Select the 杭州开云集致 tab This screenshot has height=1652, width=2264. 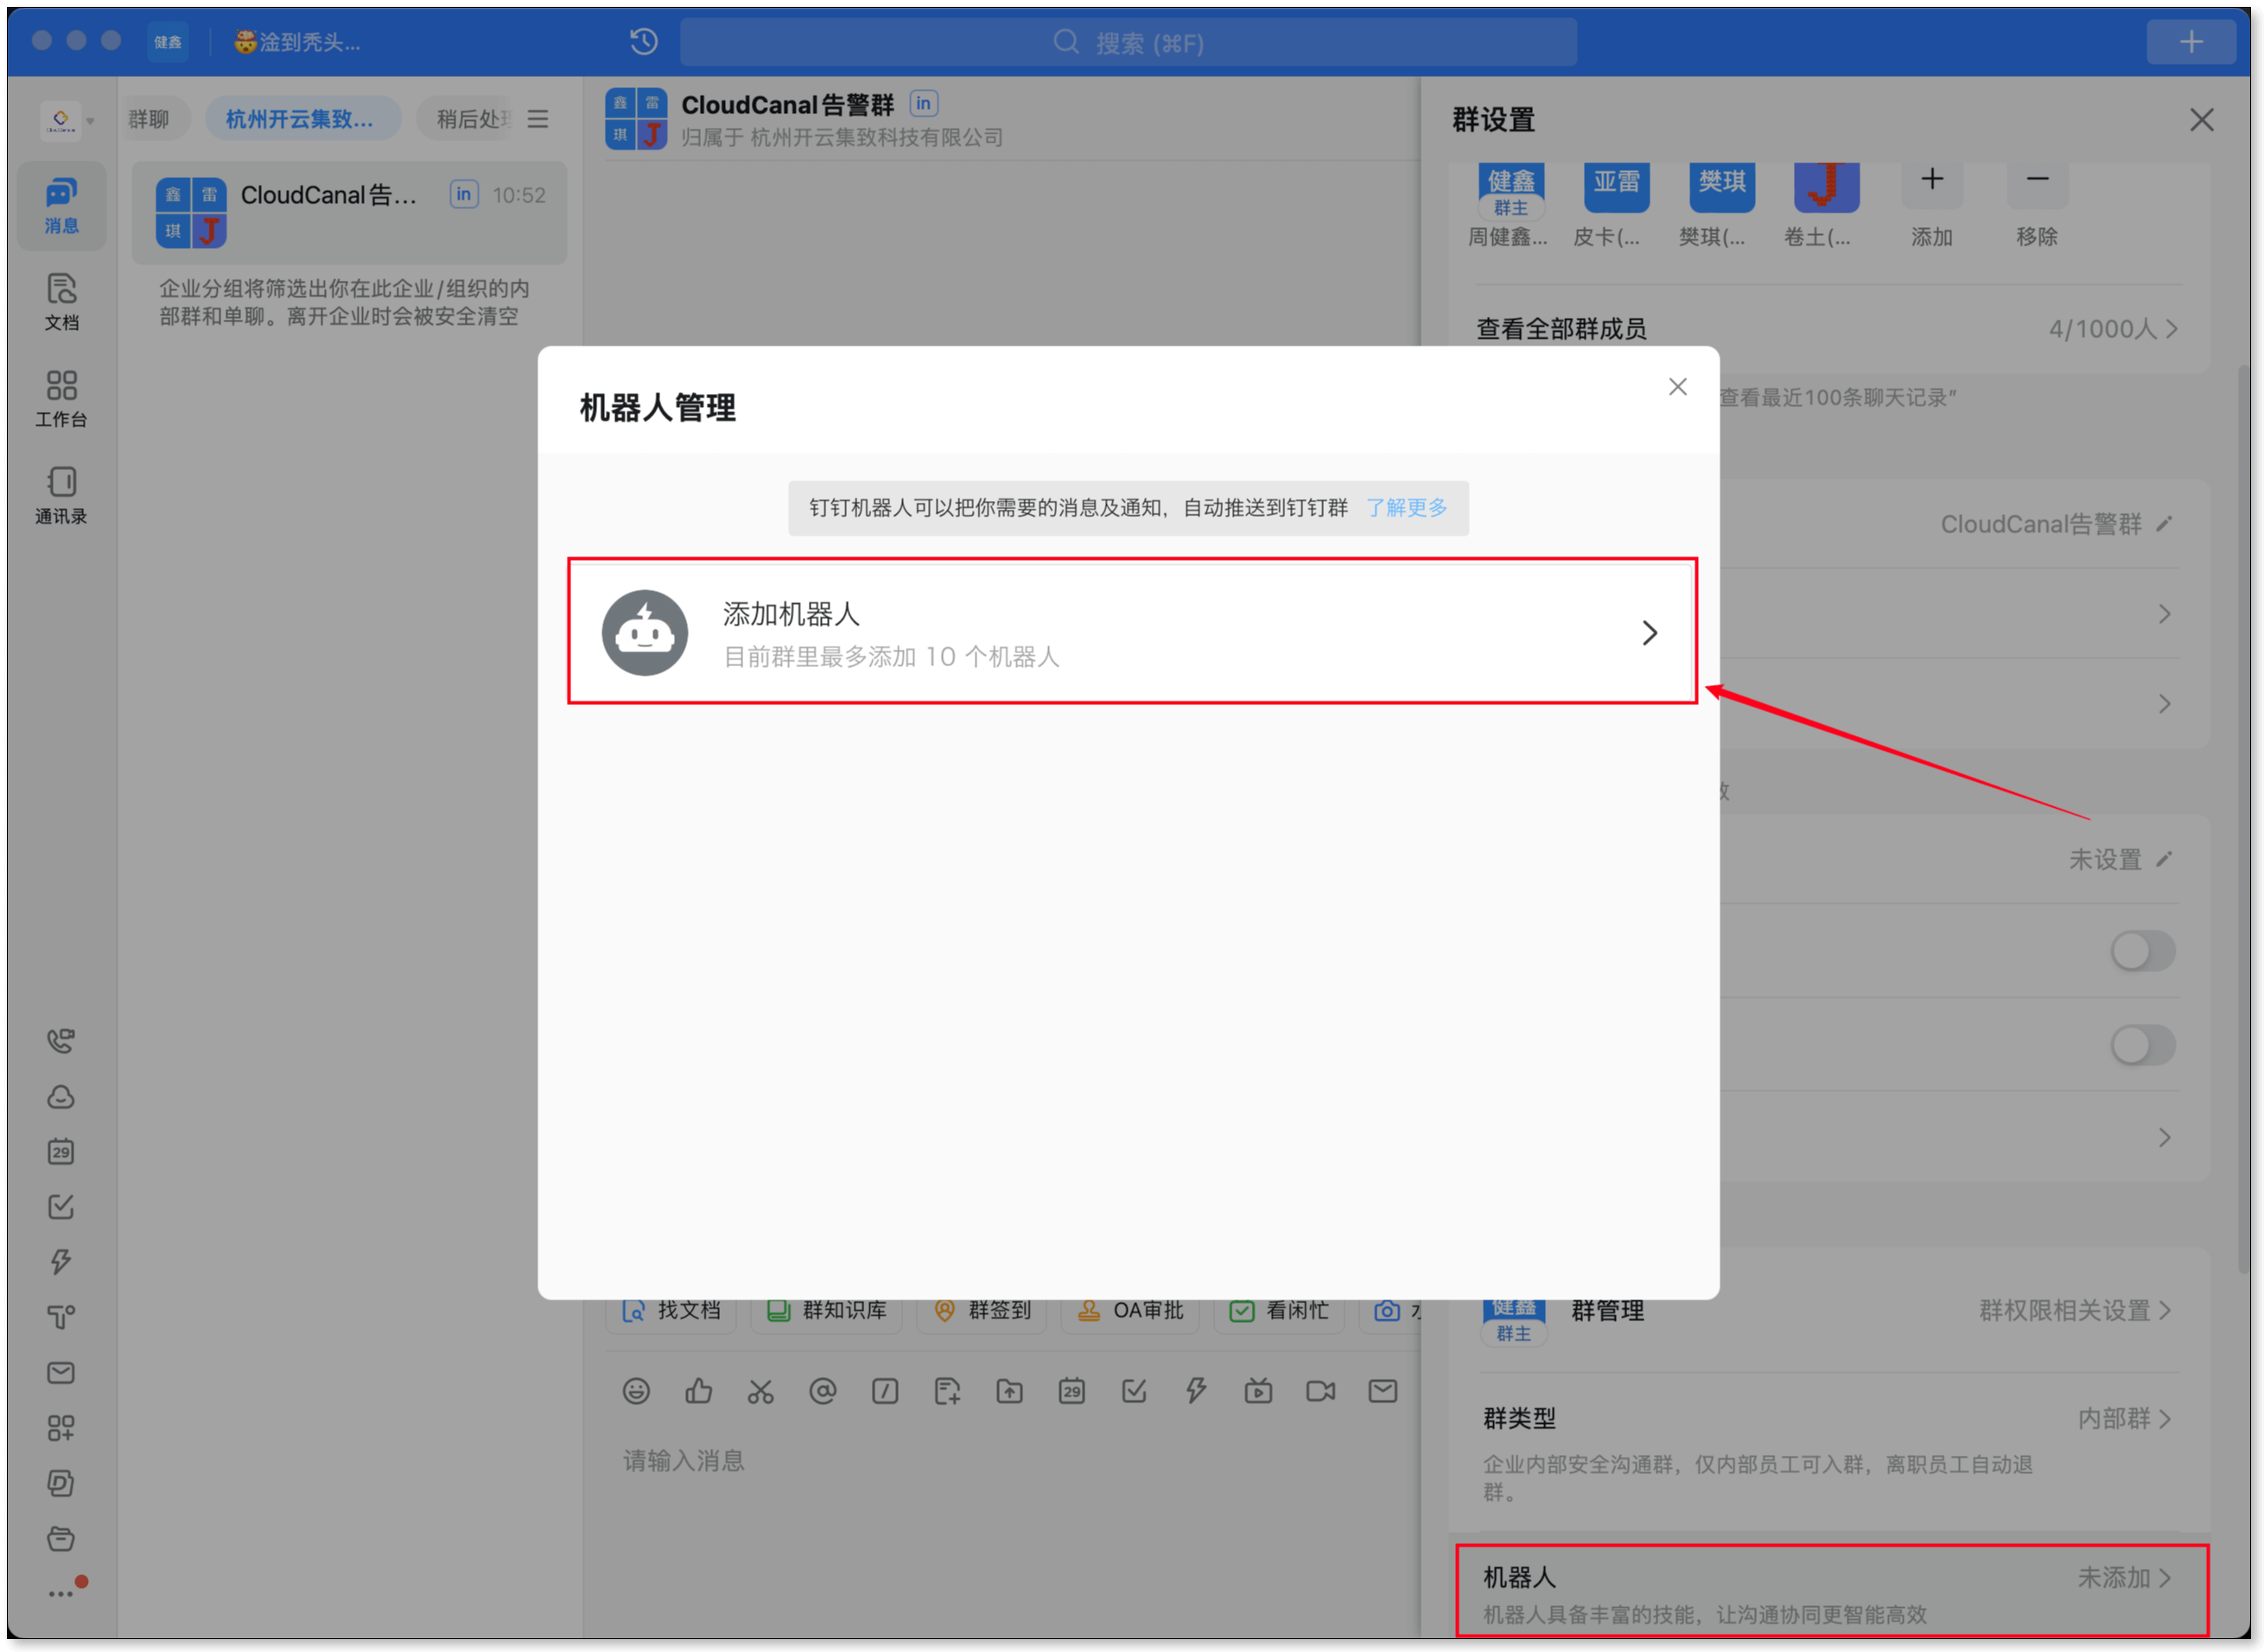[300, 119]
